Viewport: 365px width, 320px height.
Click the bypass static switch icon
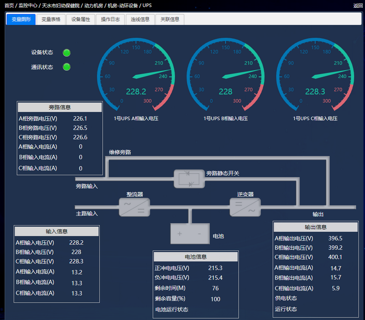pyautogui.click(x=189, y=178)
